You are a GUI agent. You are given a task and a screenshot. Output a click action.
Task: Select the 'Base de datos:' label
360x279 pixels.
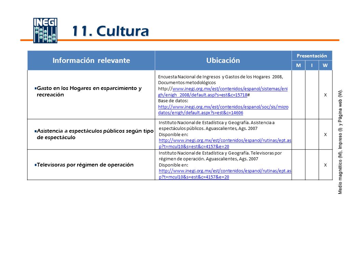[x=173, y=101]
